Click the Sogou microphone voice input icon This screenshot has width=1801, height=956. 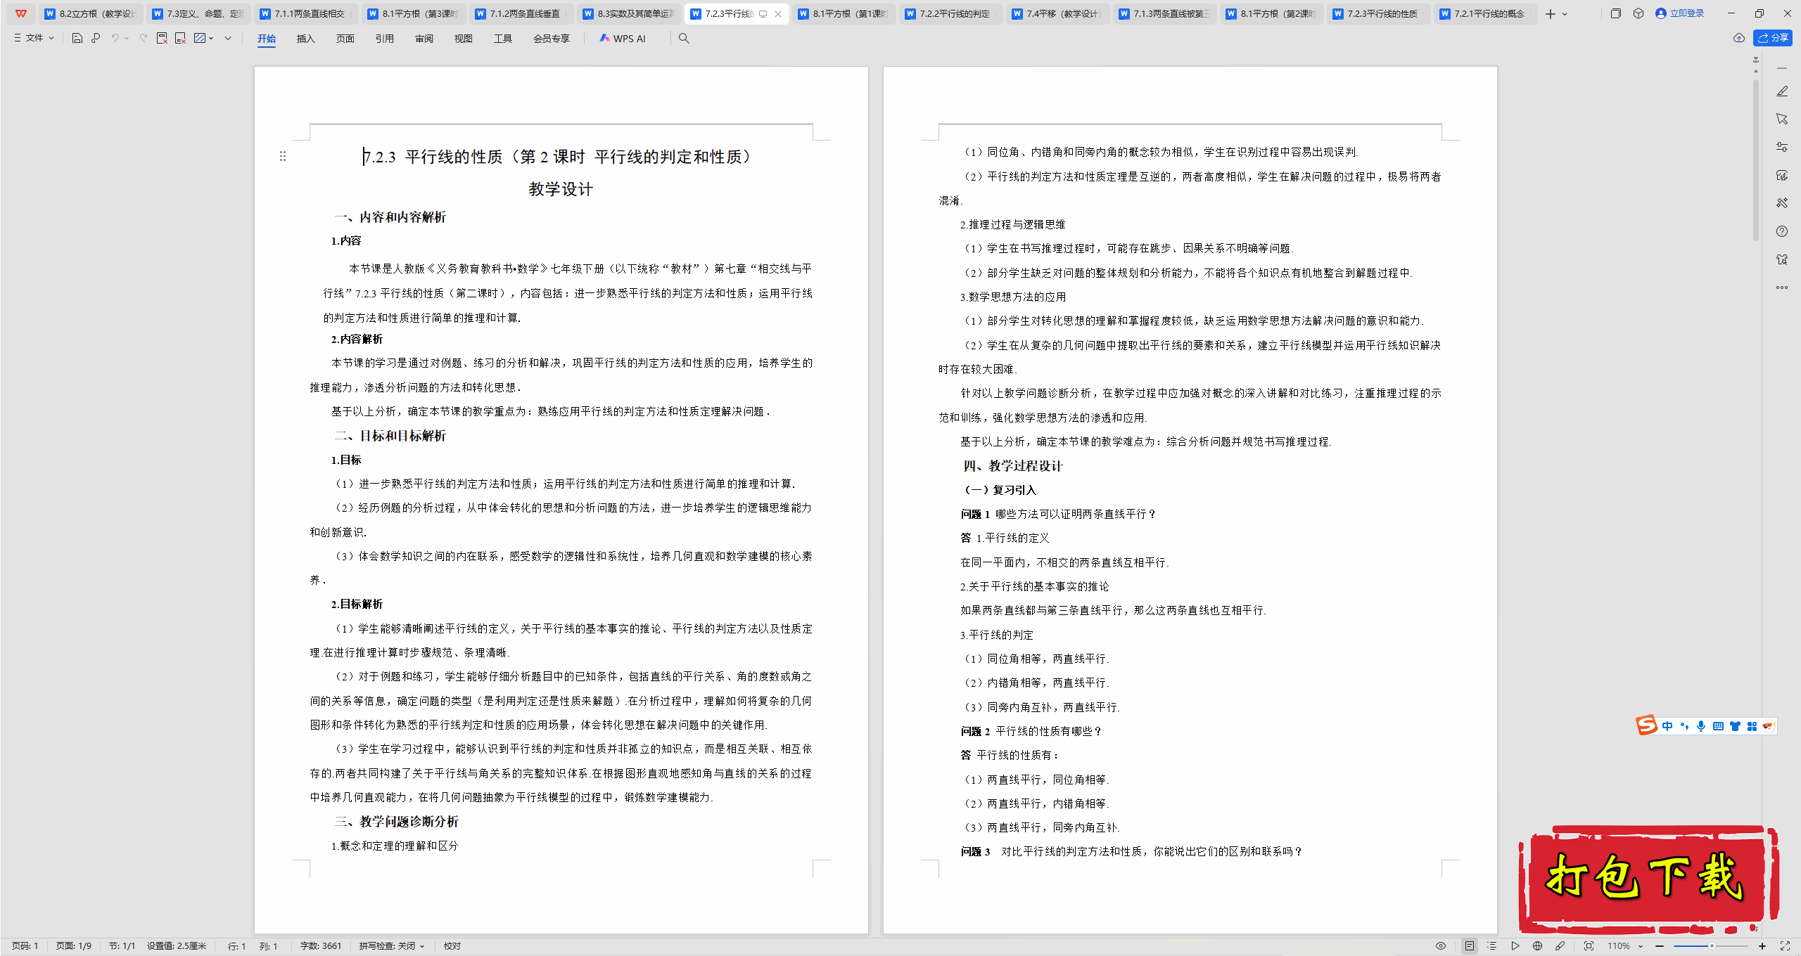(x=1701, y=726)
